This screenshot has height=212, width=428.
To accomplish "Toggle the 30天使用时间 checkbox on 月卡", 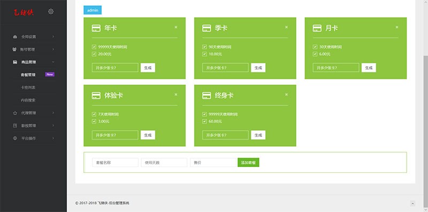I will 315,47.
